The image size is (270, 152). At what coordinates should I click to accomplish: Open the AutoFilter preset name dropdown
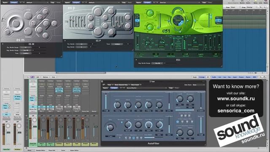point(146,88)
